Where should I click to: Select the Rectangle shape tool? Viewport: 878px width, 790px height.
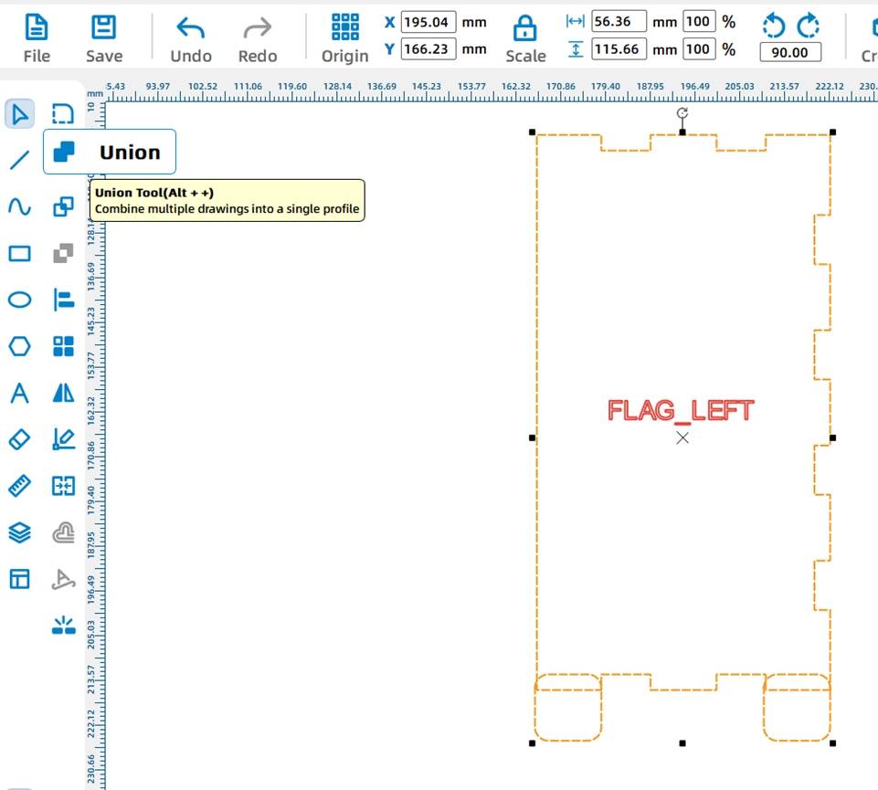20,254
